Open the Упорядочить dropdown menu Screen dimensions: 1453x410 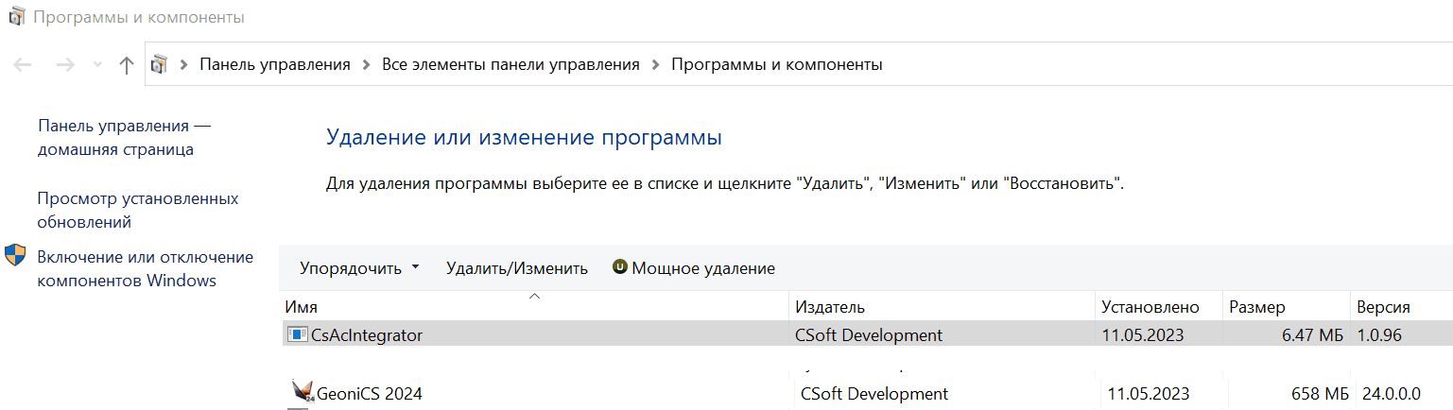tap(359, 268)
